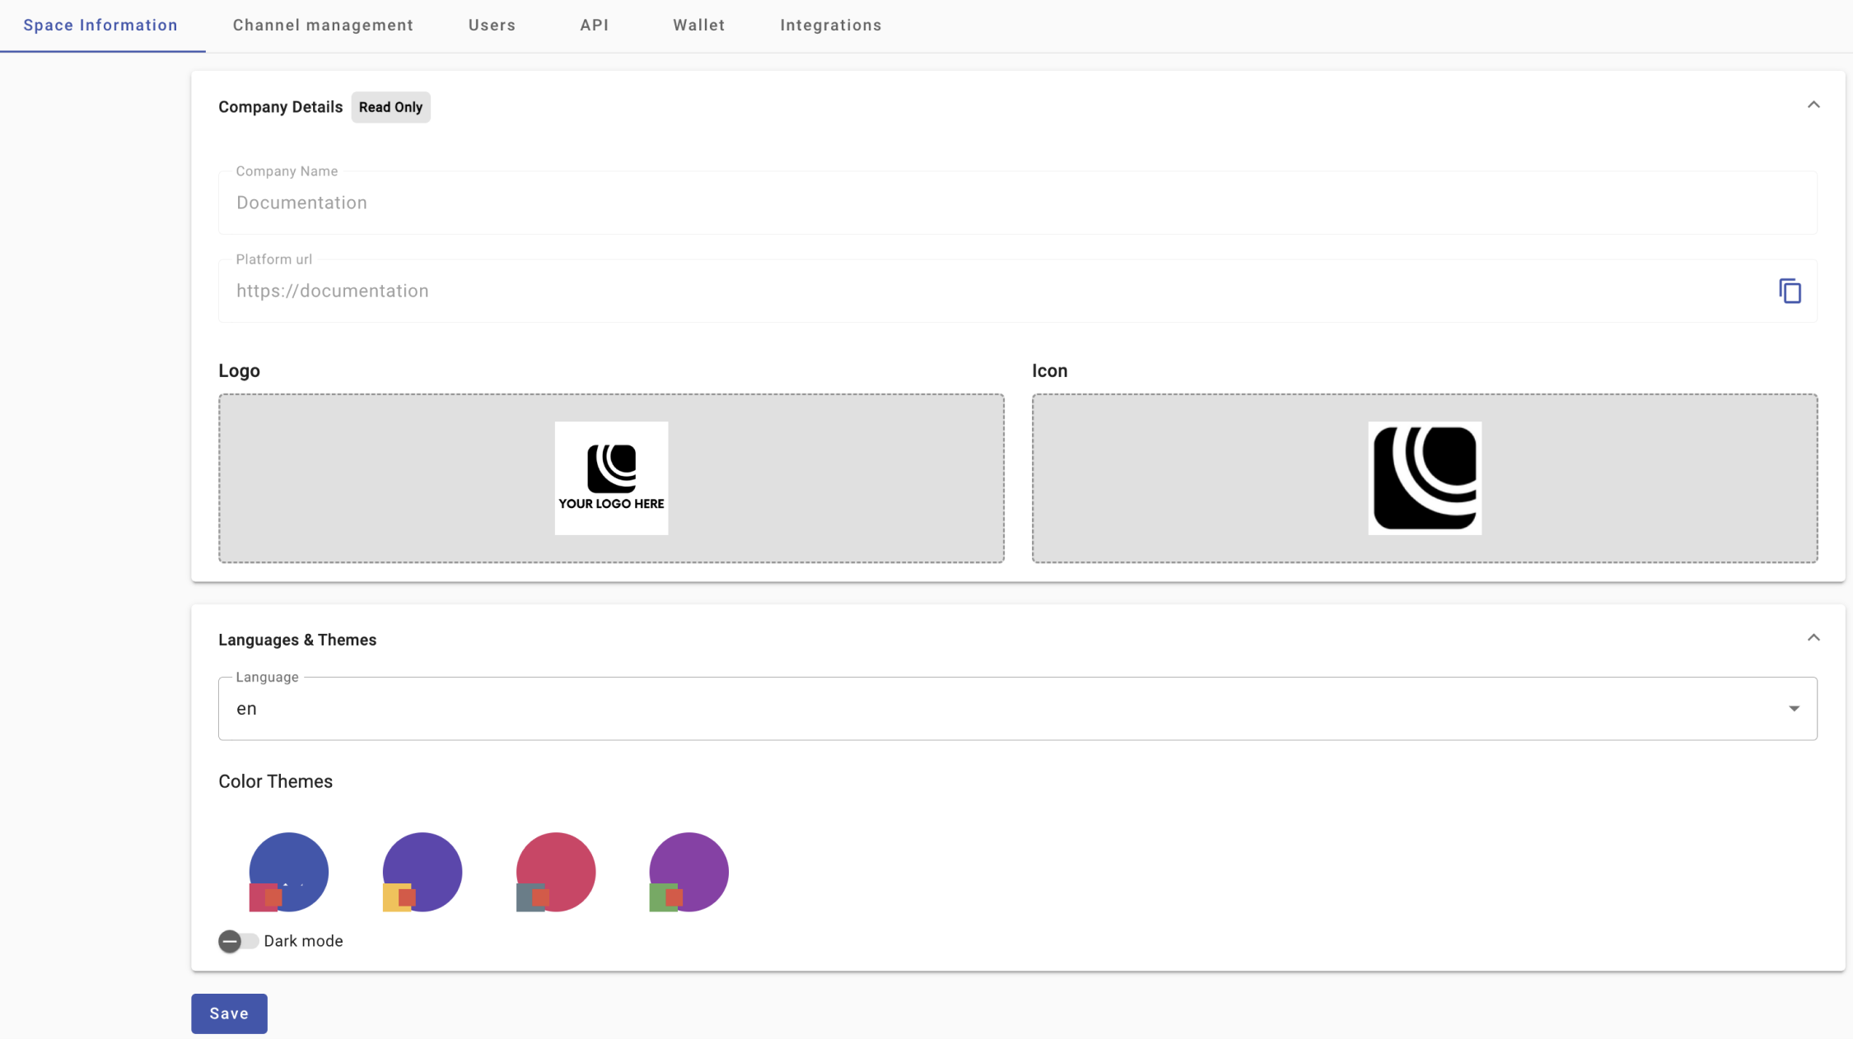The width and height of the screenshot is (1853, 1039).
Task: Select the blue color theme
Action: tap(289, 871)
